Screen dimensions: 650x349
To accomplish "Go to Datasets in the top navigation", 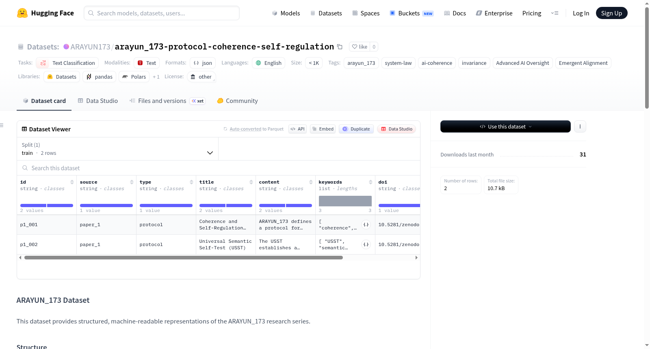I will coord(326,13).
